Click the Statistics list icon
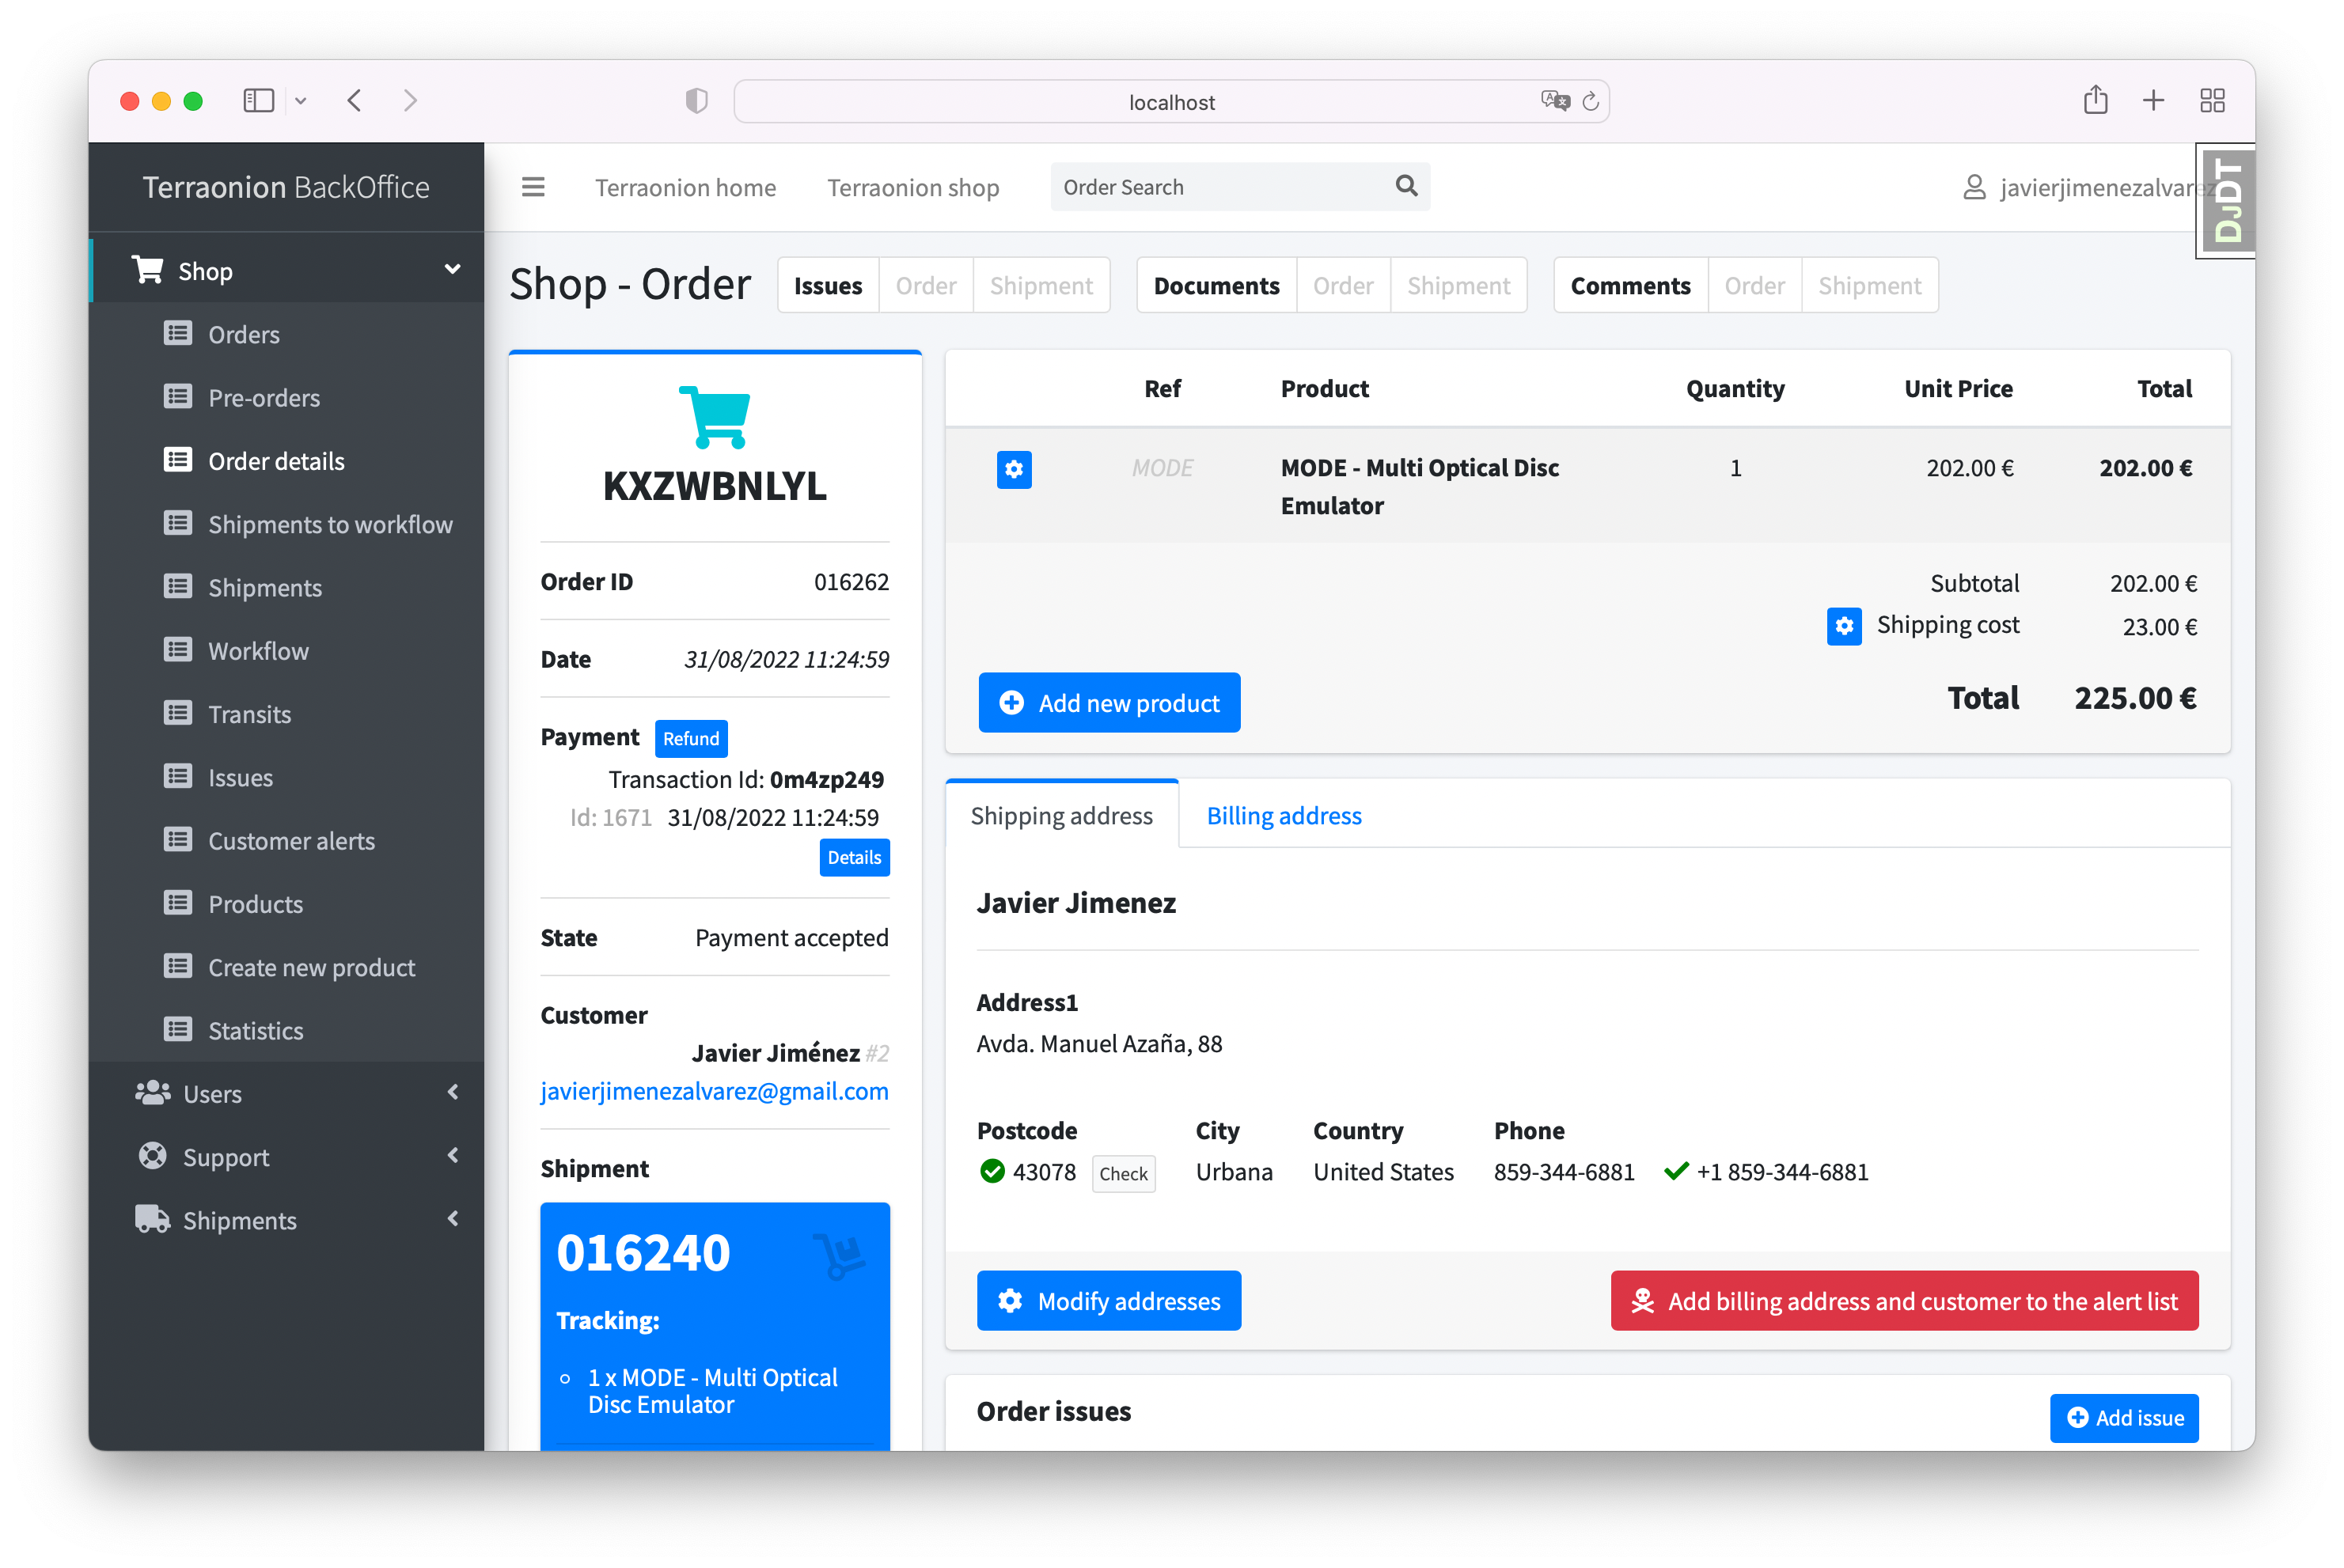This screenshot has height=1568, width=2344. (x=178, y=1030)
